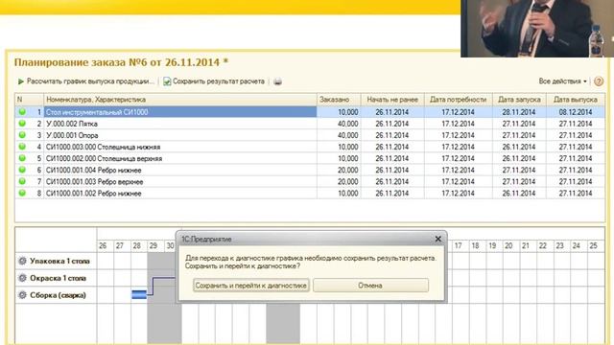614x345 pixels.
Task: Open help via question mark icon
Action: 599,81
